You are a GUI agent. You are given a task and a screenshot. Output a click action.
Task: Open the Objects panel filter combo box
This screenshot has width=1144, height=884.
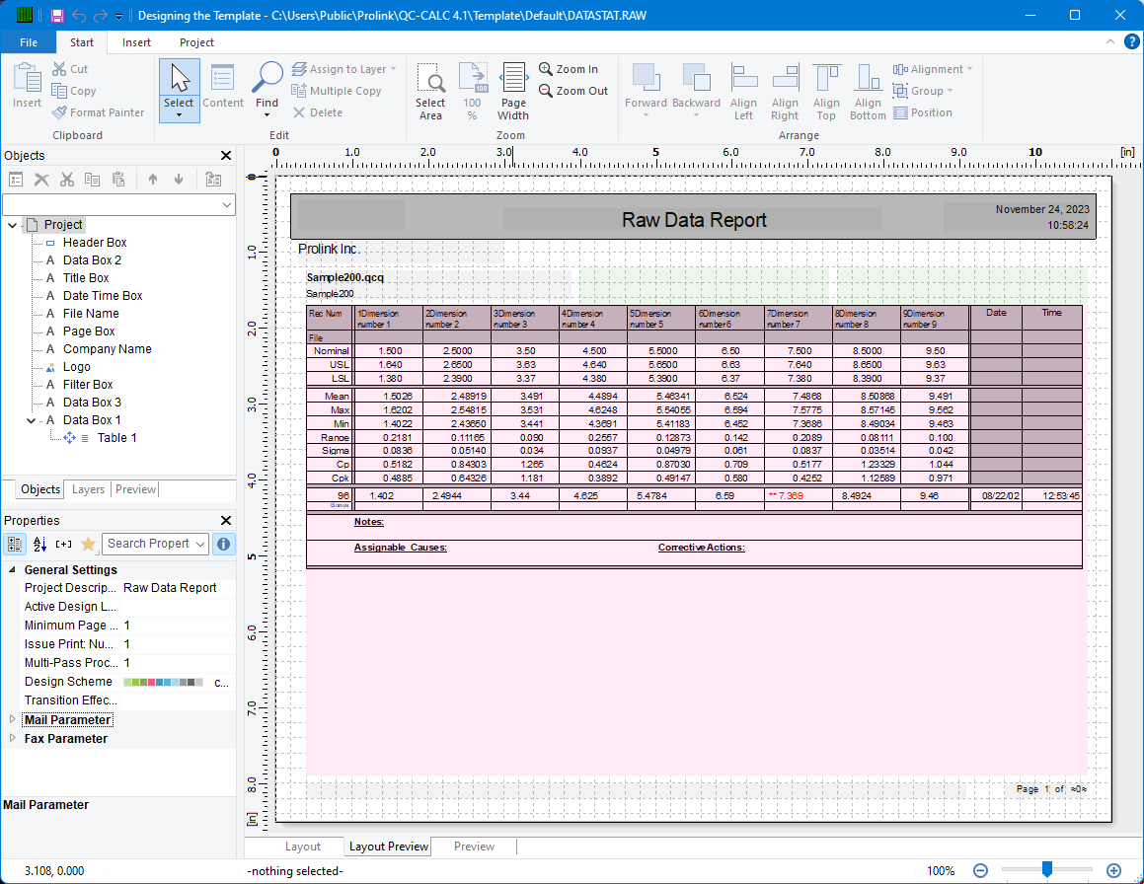[118, 205]
